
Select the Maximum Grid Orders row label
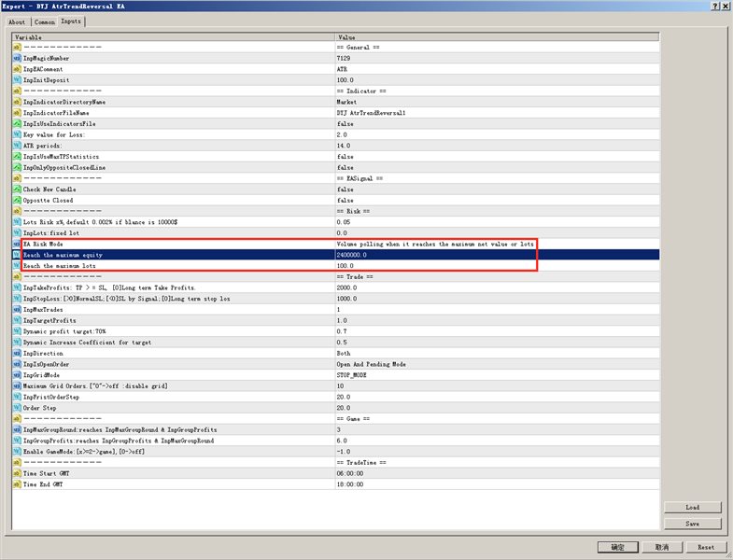click(x=95, y=386)
